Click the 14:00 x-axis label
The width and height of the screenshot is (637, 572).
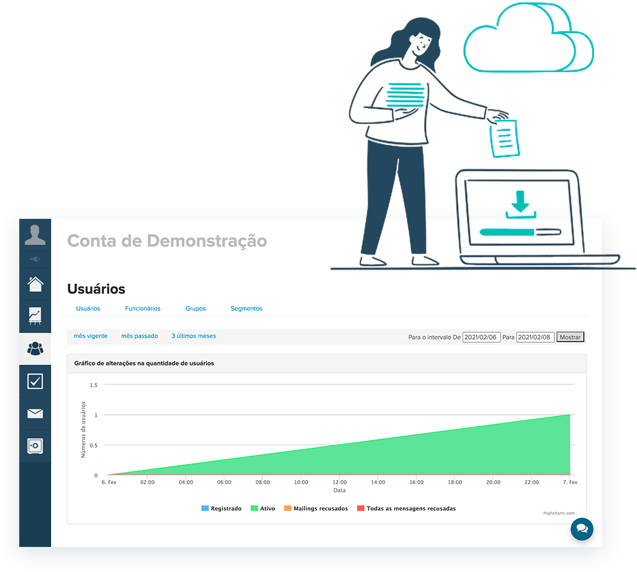(378, 482)
